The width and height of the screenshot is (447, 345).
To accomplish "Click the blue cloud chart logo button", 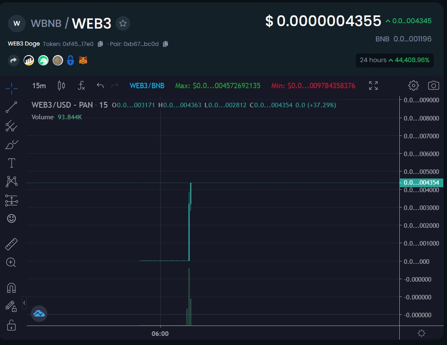I will [x=39, y=314].
